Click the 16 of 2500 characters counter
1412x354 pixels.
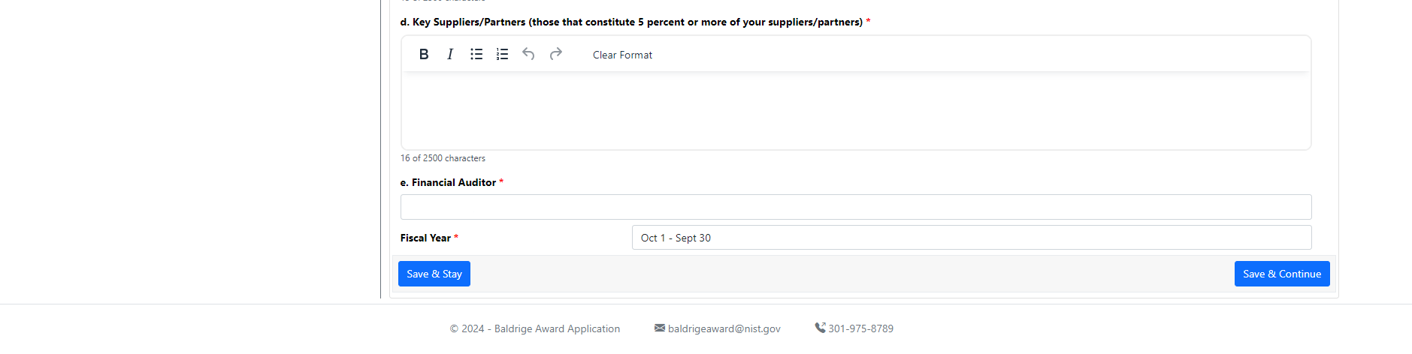pos(443,158)
